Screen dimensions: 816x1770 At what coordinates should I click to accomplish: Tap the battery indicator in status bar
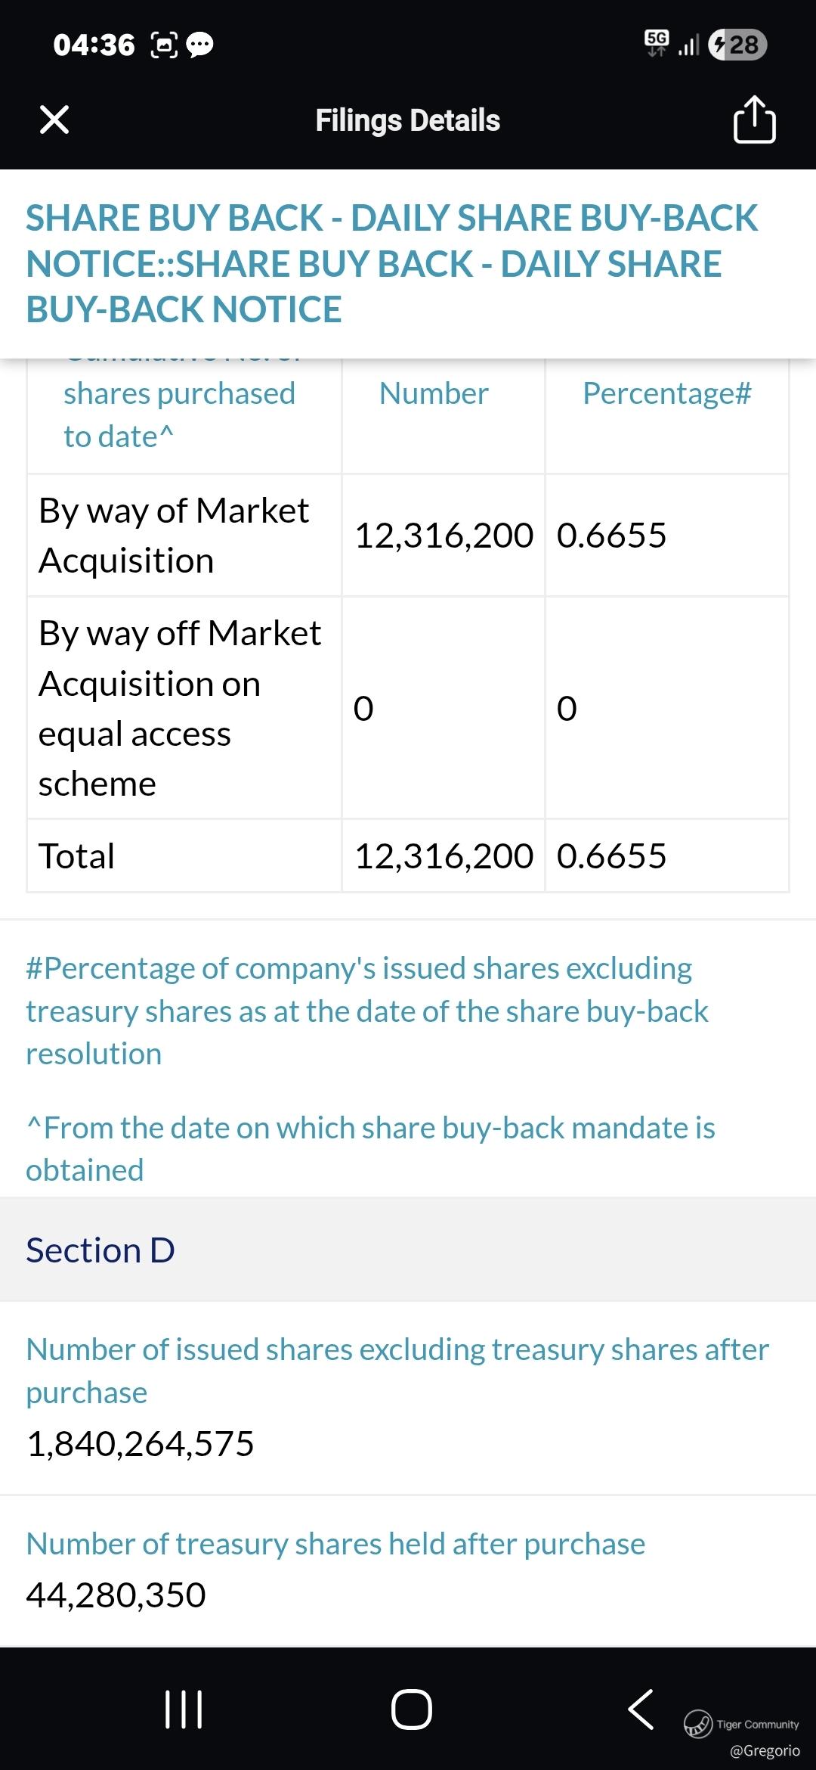tap(737, 45)
